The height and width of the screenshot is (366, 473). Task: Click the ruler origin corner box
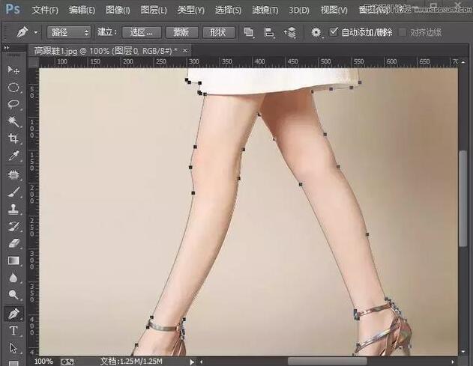(34, 62)
